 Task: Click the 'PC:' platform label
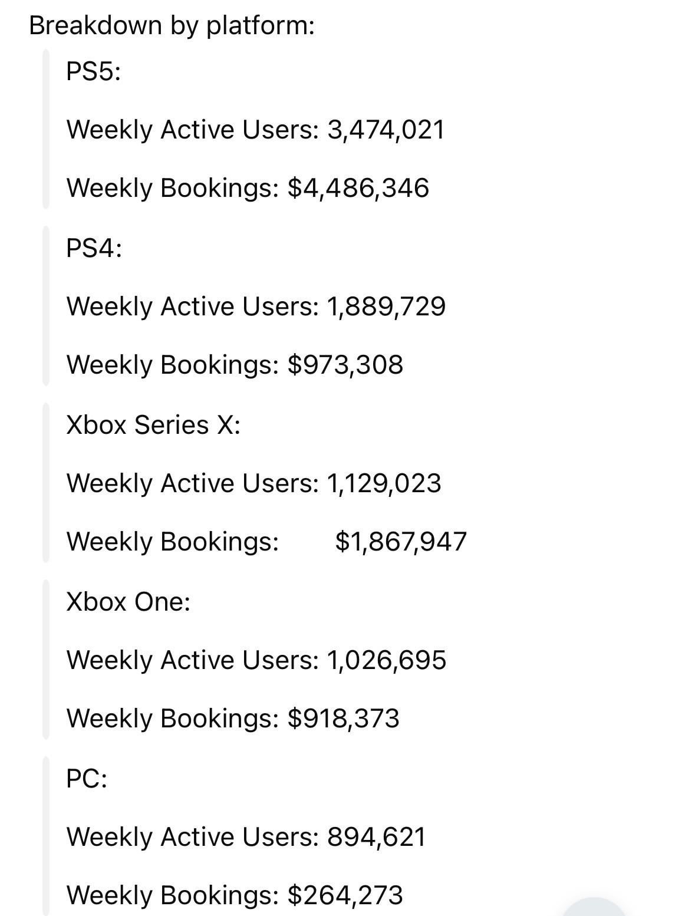[x=87, y=779]
